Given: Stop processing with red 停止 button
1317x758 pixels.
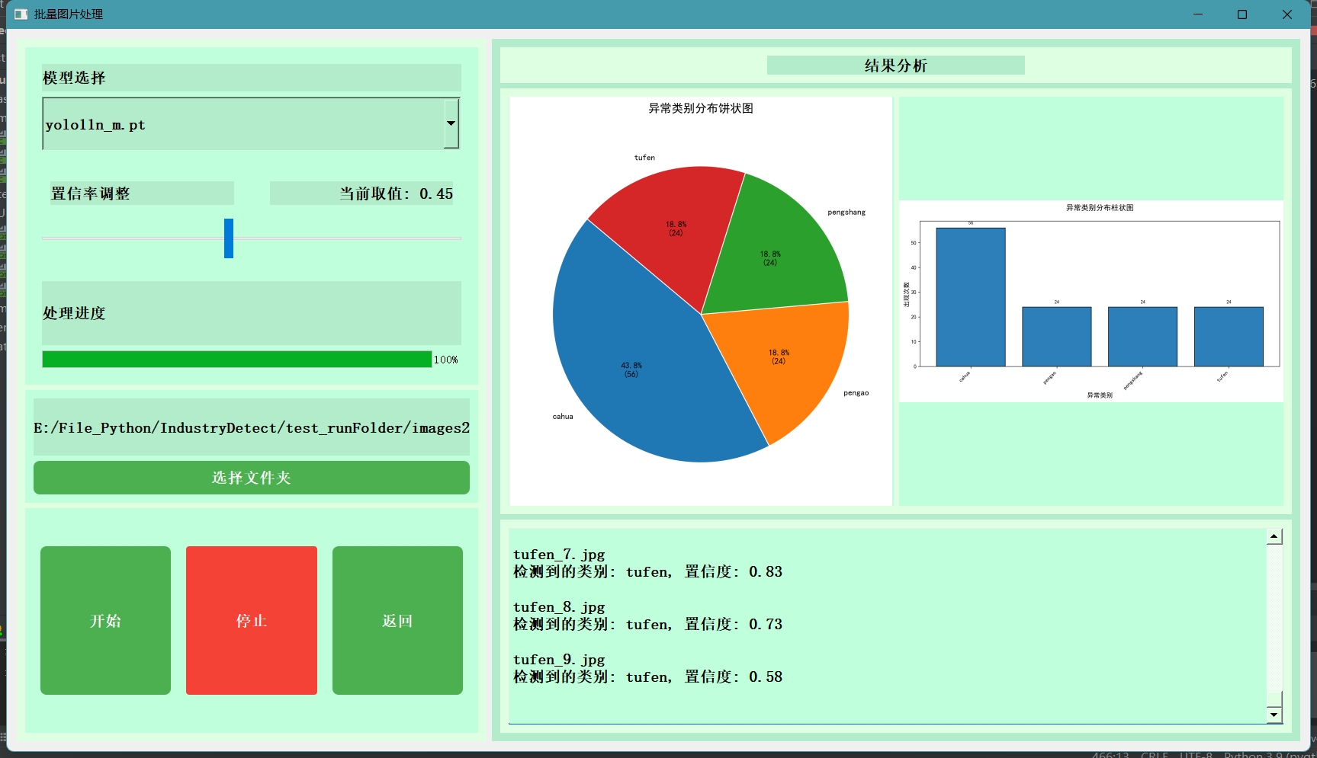Looking at the screenshot, I should point(252,620).
